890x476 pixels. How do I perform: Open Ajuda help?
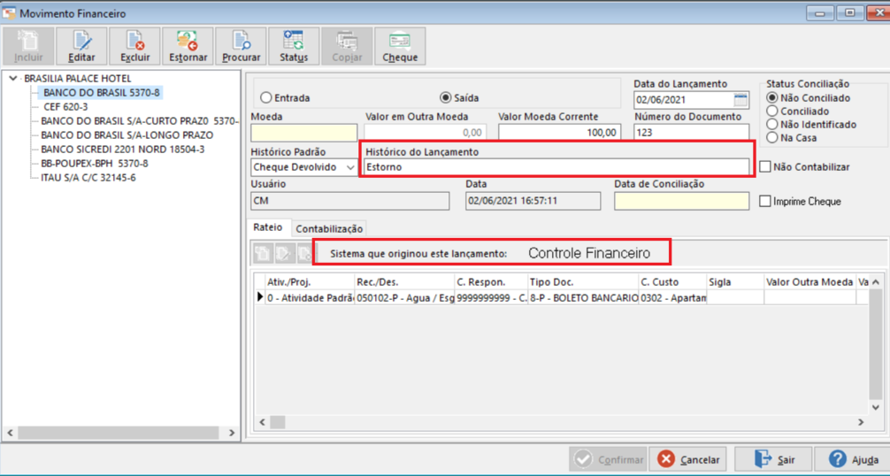(x=853, y=459)
